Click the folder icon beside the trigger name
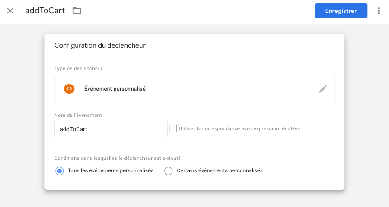This screenshot has width=389, height=207. [77, 11]
